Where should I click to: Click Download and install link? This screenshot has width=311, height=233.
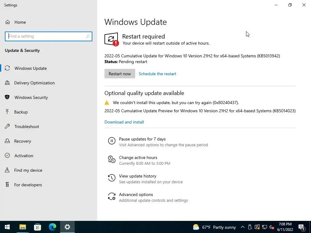point(124,122)
